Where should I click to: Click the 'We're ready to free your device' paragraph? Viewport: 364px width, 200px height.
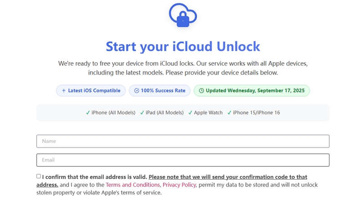coord(183,68)
